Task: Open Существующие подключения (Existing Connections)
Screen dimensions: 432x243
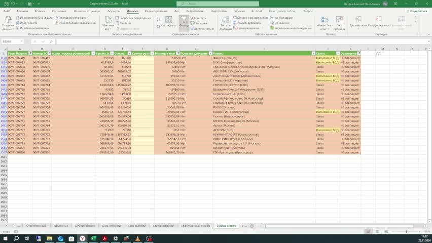Action: [x=76, y=23]
